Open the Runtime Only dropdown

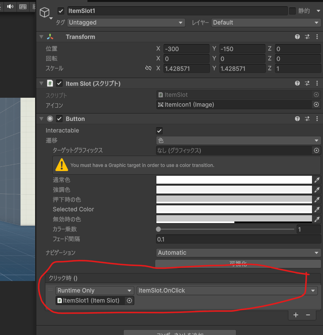[x=95, y=290]
